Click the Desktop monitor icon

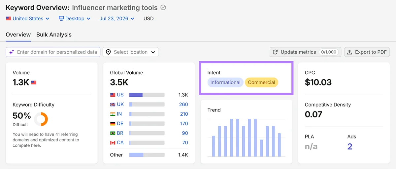click(61, 18)
